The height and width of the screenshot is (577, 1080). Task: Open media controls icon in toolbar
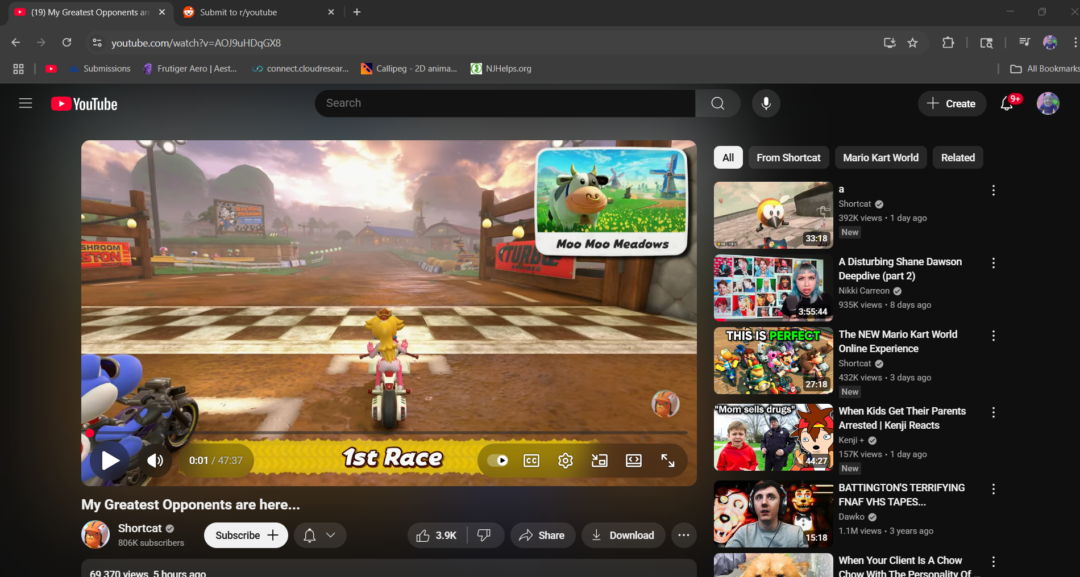click(1024, 43)
